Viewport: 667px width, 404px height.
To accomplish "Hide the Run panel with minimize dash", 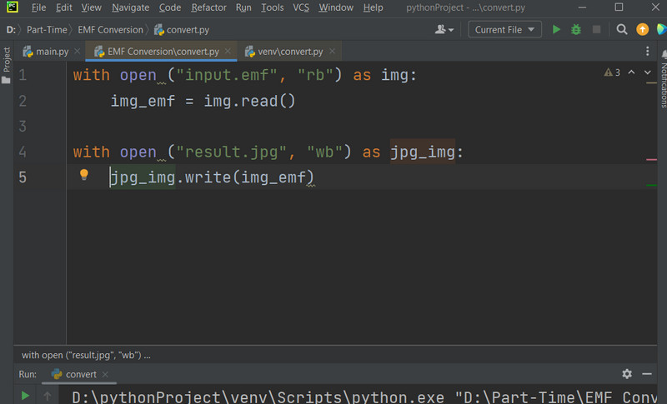I will tap(647, 374).
